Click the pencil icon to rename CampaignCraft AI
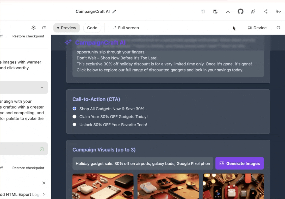Screen dimensions: 285x199 (114, 11)
